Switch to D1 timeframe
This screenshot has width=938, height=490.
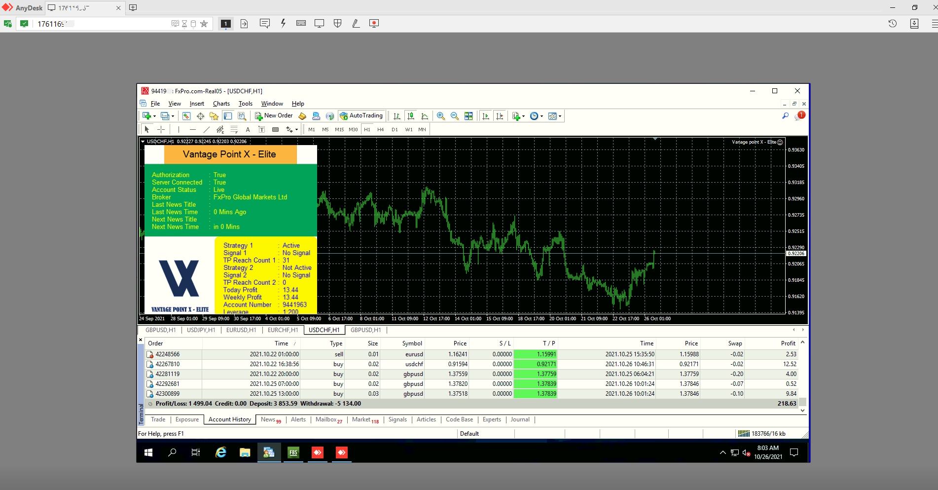click(395, 129)
